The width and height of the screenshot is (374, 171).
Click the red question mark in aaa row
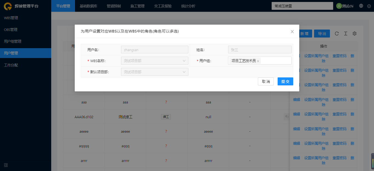[x=166, y=102]
